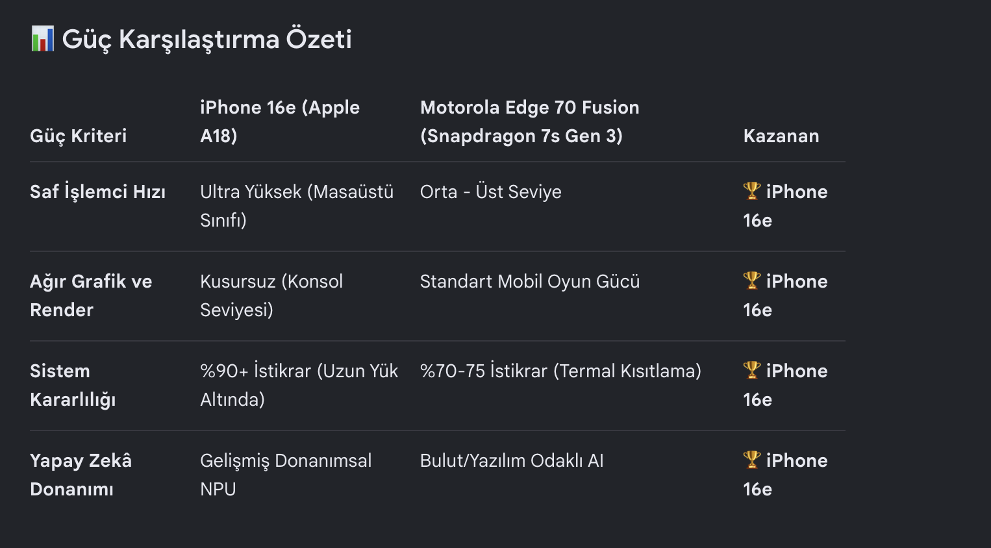Click trophy icon in Sistem Kararlılığı row
Viewport: 991px width, 548px height.
pyautogui.click(x=751, y=370)
